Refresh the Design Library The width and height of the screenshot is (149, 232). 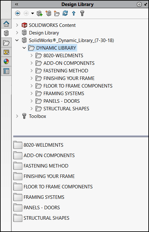pyautogui.click(x=65, y=13)
